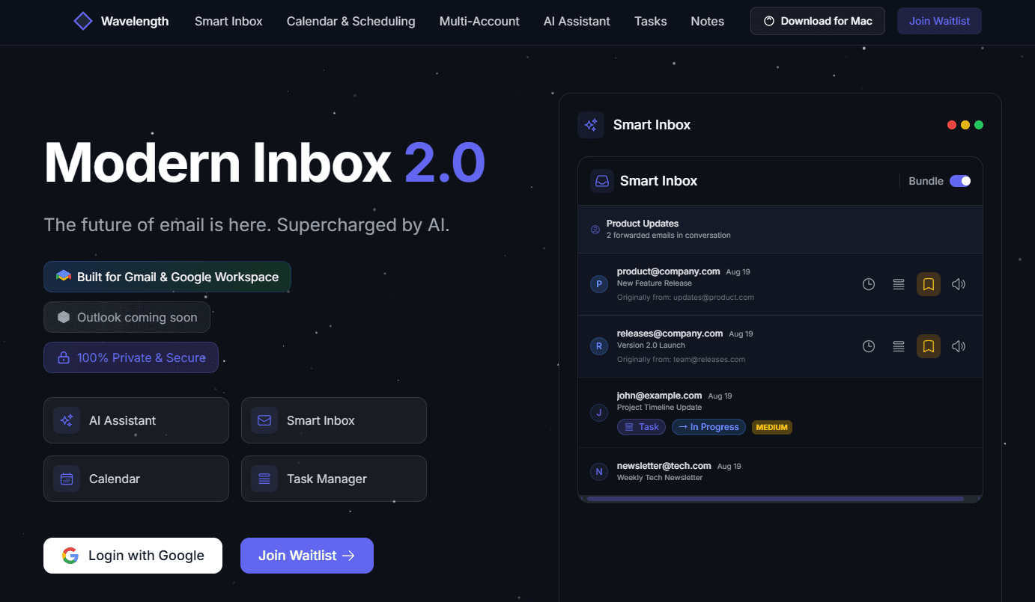
Task: Toggle the Bundle switch off
Action: tap(960, 181)
